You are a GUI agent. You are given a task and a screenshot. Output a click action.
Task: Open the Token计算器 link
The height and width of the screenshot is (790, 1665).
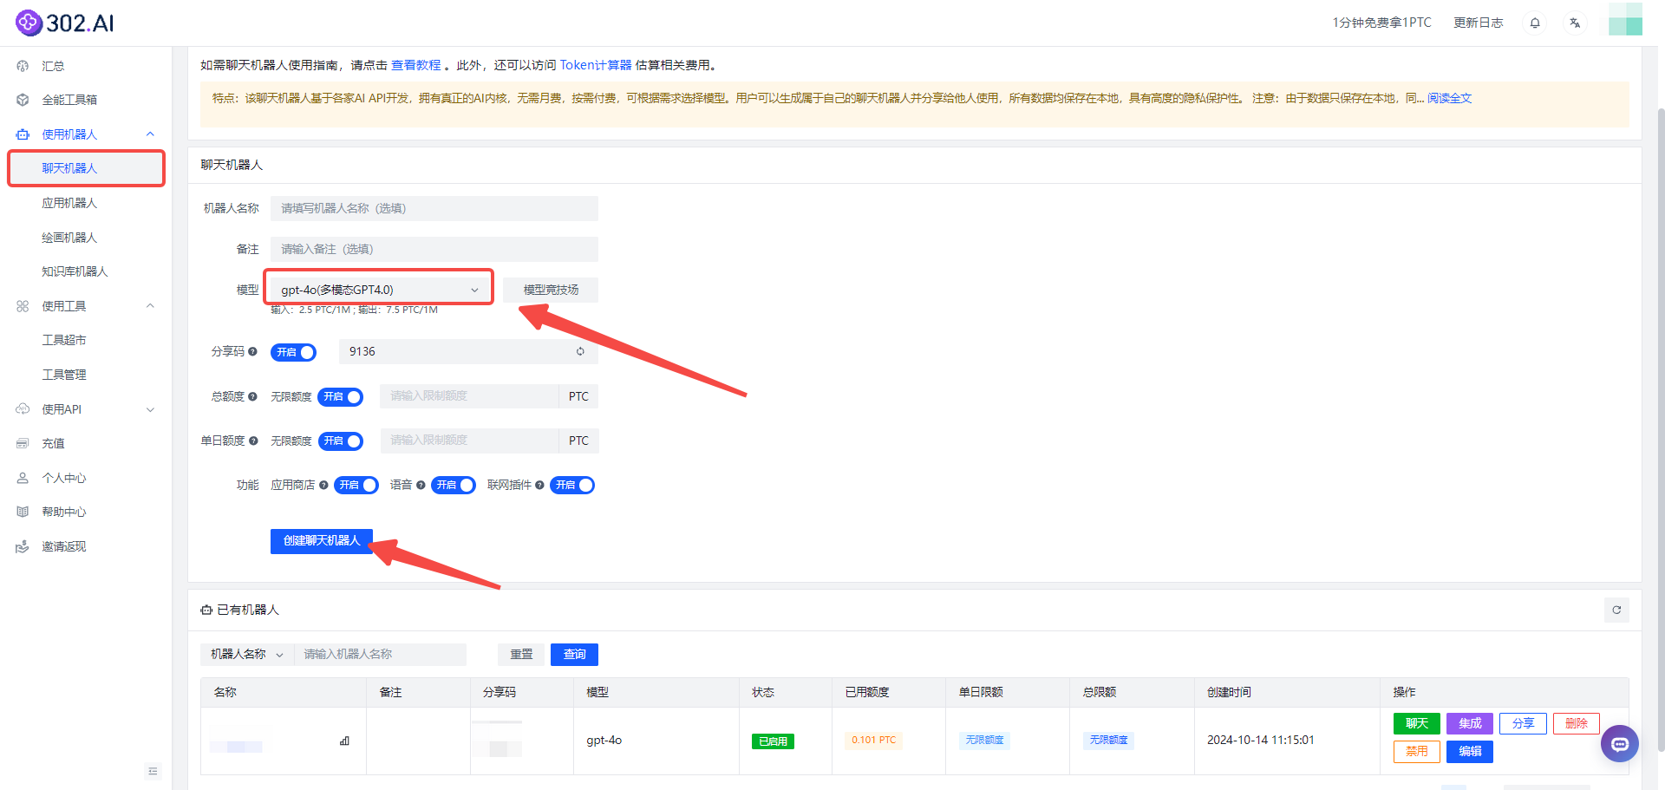pyautogui.click(x=596, y=65)
